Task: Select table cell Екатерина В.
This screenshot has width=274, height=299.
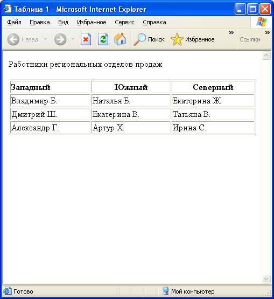Action: 131,114
